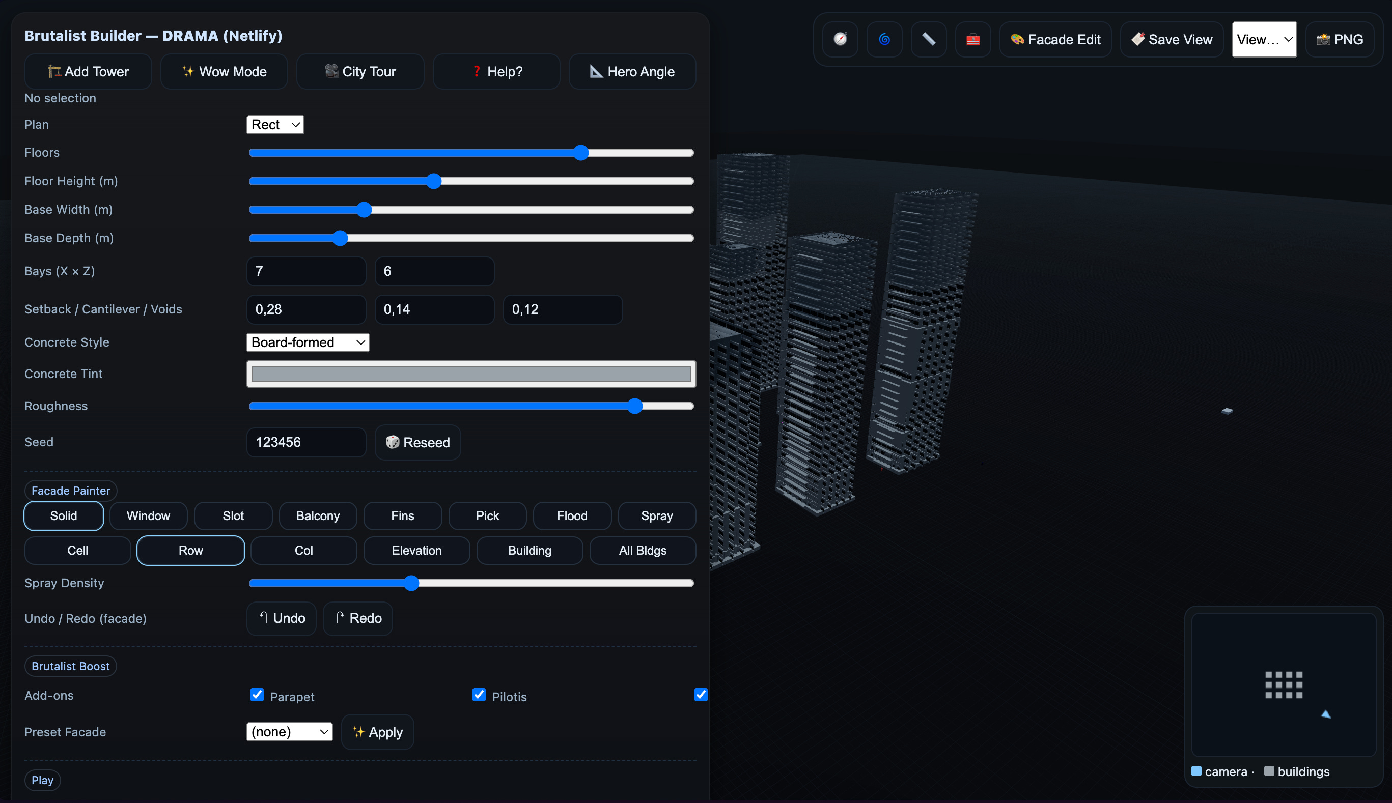The width and height of the screenshot is (1392, 803).
Task: Toggle the Pilotis checkbox
Action: click(479, 695)
